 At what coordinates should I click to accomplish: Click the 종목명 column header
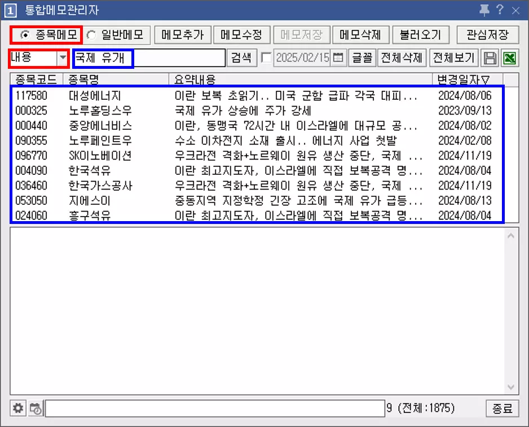(x=116, y=80)
